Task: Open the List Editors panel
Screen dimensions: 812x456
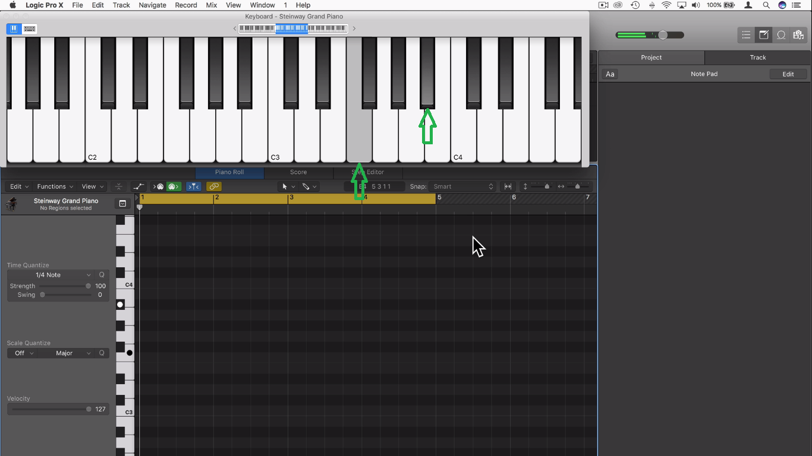Action: pos(746,35)
